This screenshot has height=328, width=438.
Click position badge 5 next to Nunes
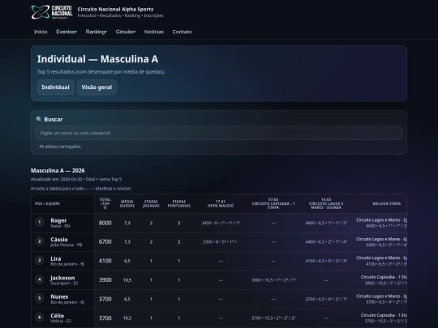tap(40, 298)
